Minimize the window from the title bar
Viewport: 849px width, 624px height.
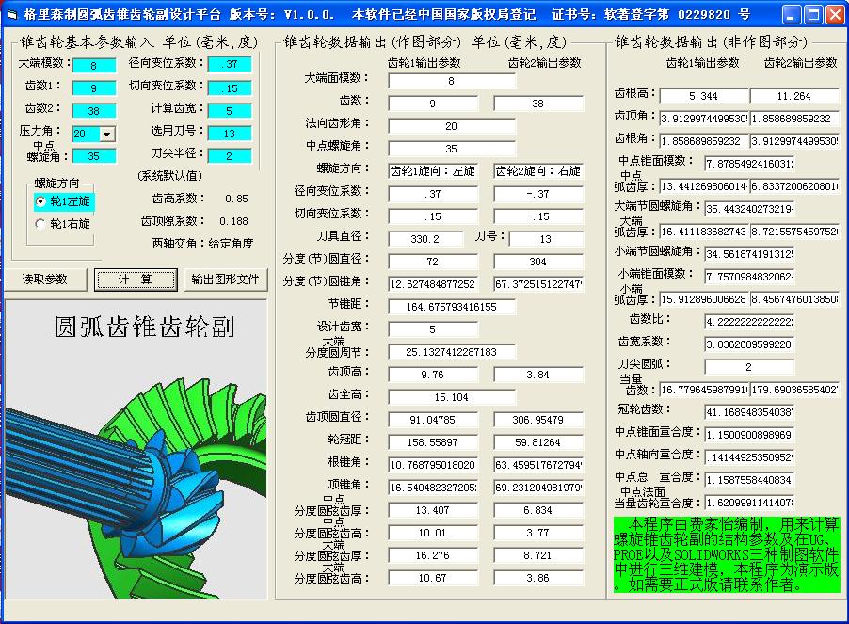[x=792, y=15]
